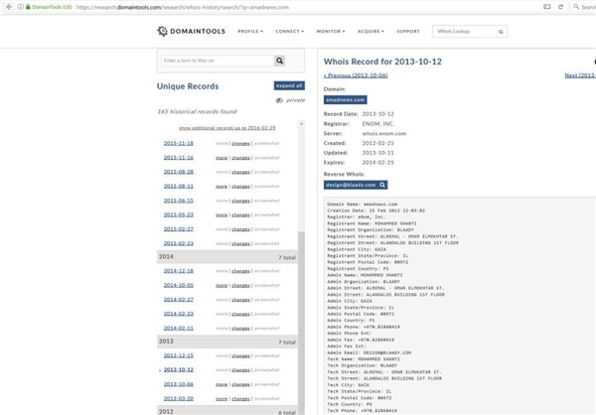
Task: Open the 2015-11-18 historical record
Action: pos(178,143)
